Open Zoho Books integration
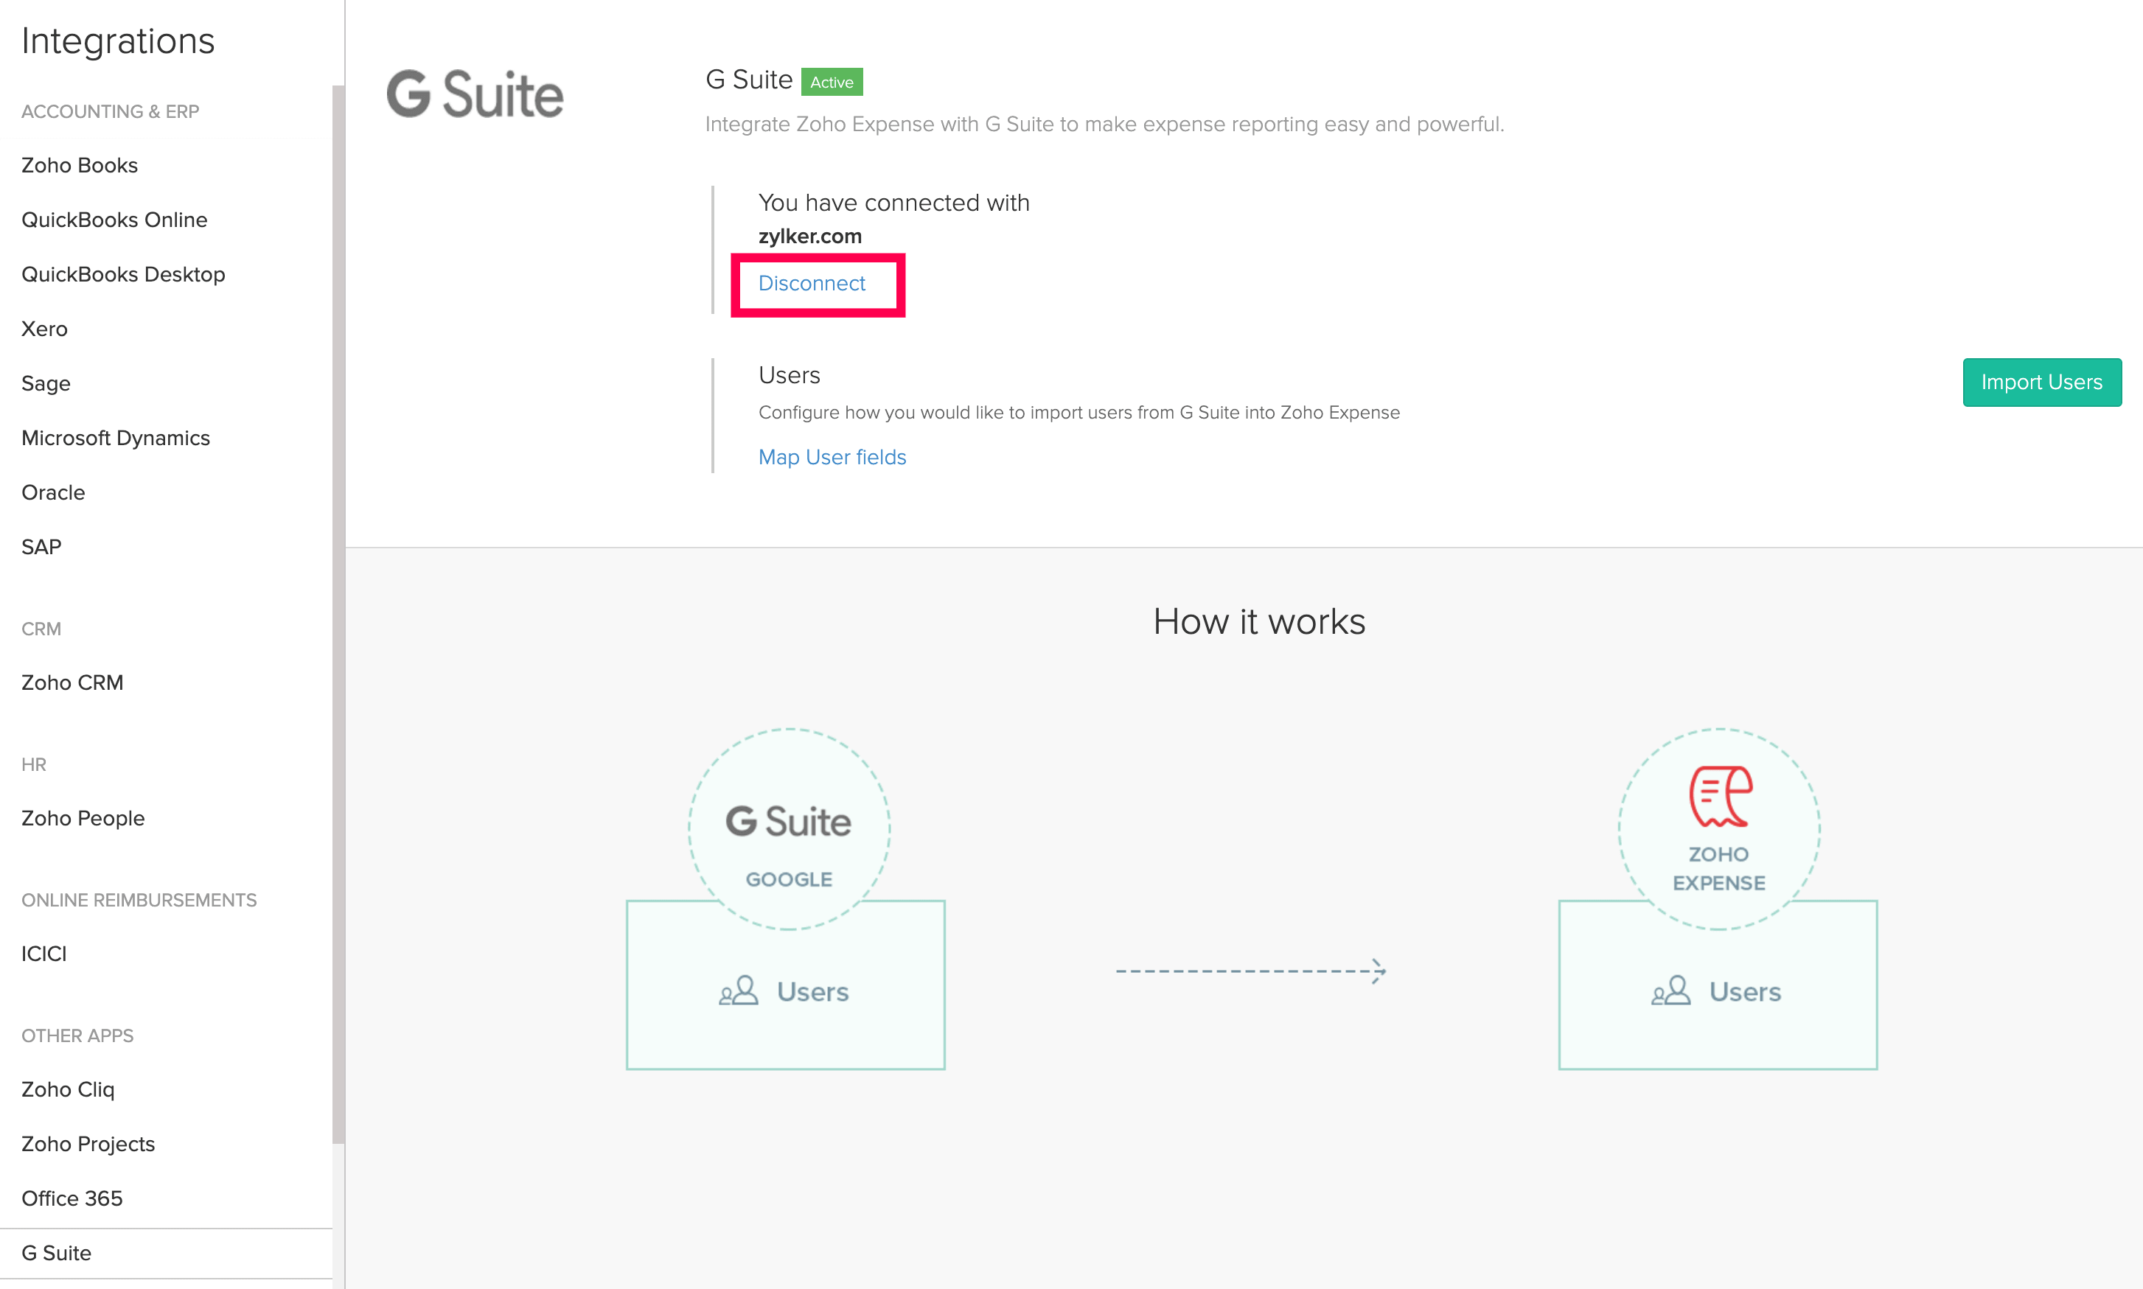Image resolution: width=2143 pixels, height=1289 pixels. [79, 165]
